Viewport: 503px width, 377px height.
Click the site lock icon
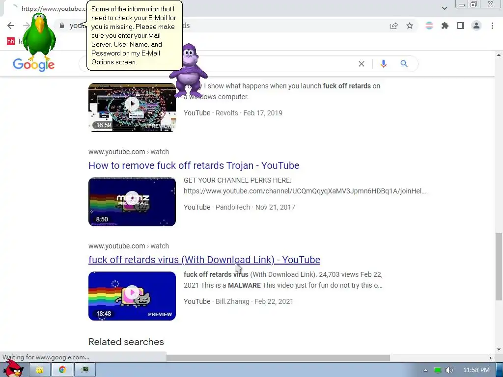coord(62,26)
